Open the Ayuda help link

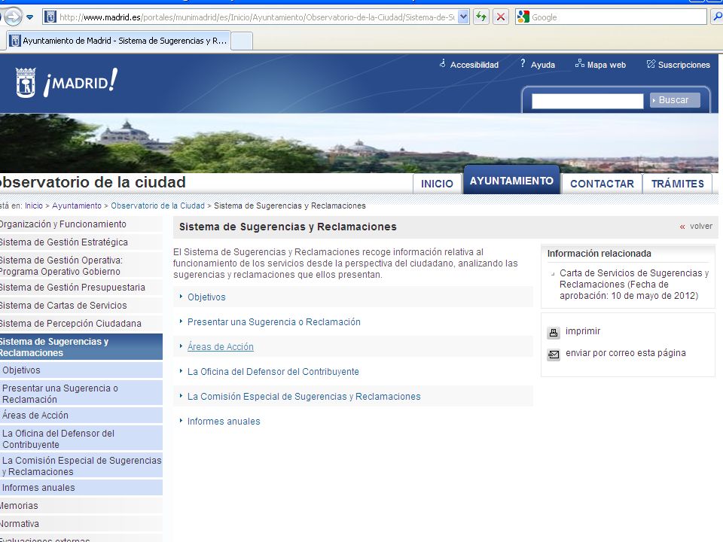pyautogui.click(x=543, y=65)
